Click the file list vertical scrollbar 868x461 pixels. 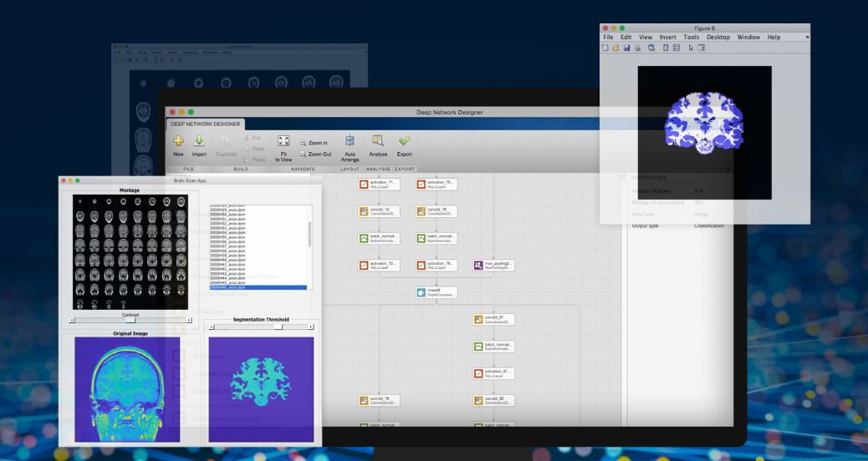tap(309, 234)
